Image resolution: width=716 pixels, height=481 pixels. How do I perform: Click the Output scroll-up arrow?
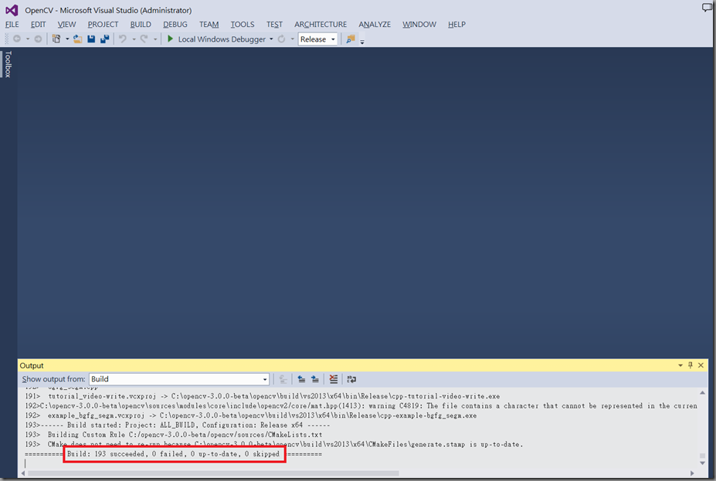pyautogui.click(x=702, y=392)
